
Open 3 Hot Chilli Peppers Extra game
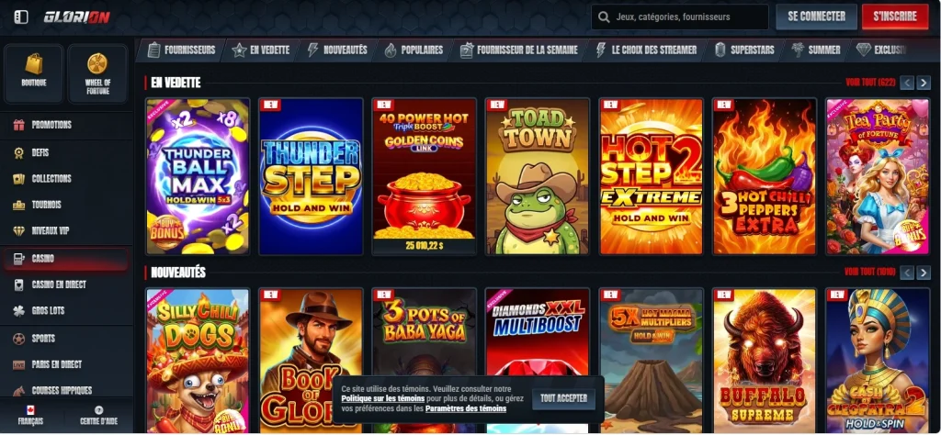pos(765,177)
